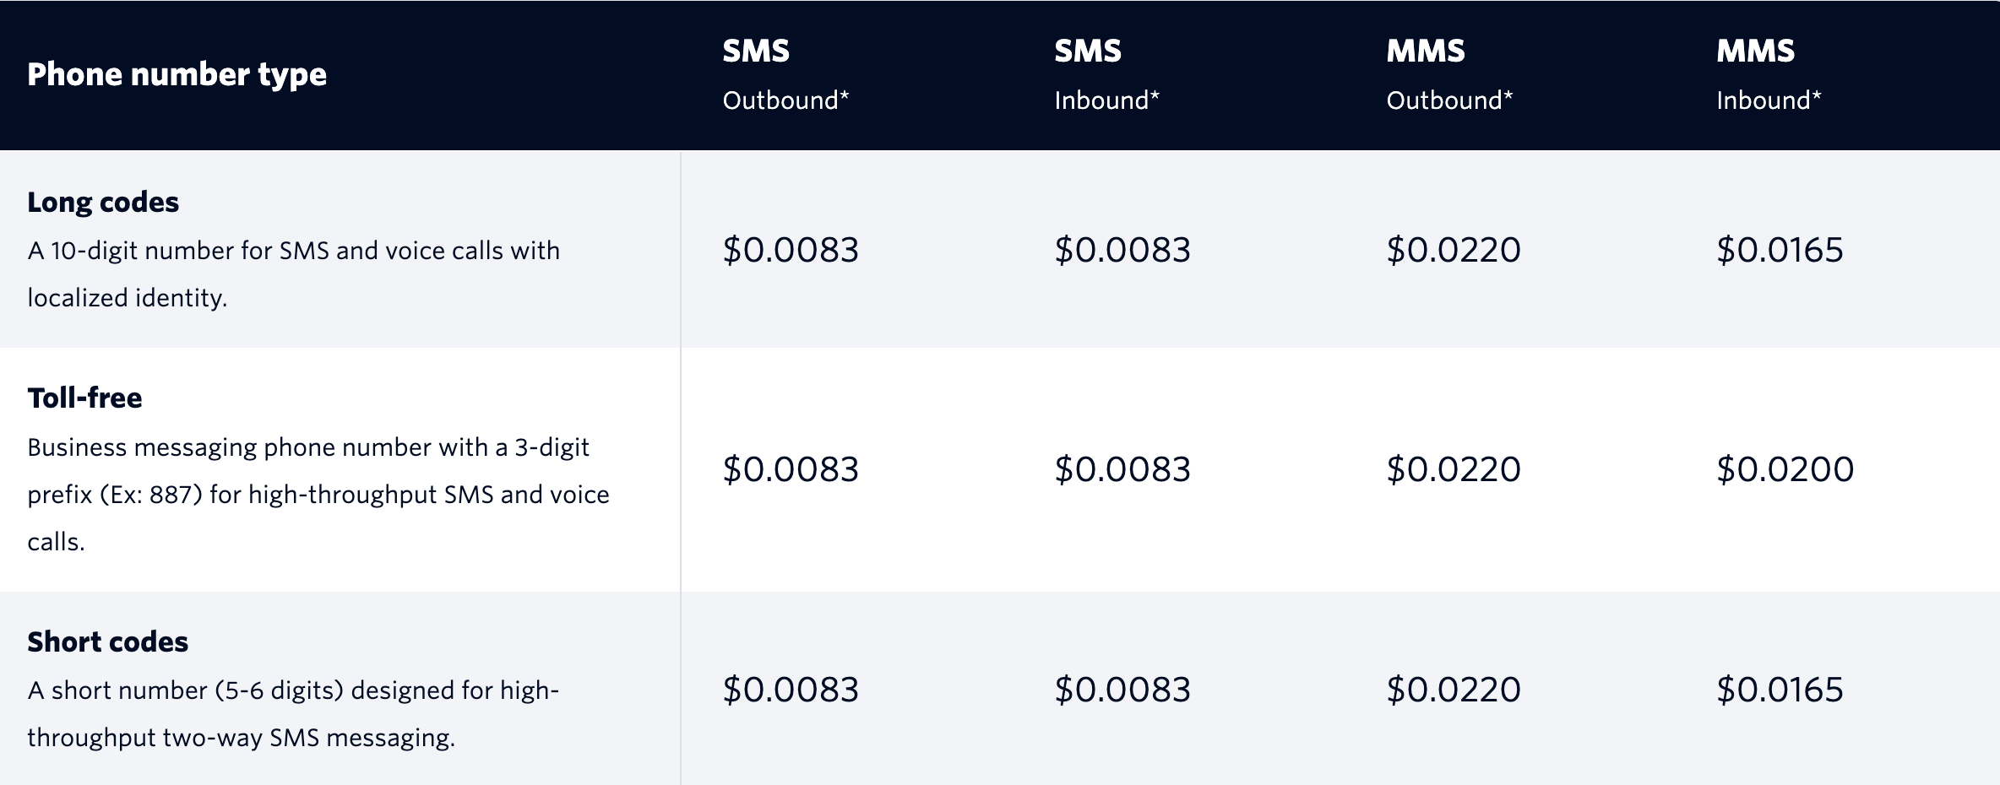The width and height of the screenshot is (2000, 785).
Task: Select Long codes MMS Inbound price $0.0165
Action: [x=1780, y=250]
